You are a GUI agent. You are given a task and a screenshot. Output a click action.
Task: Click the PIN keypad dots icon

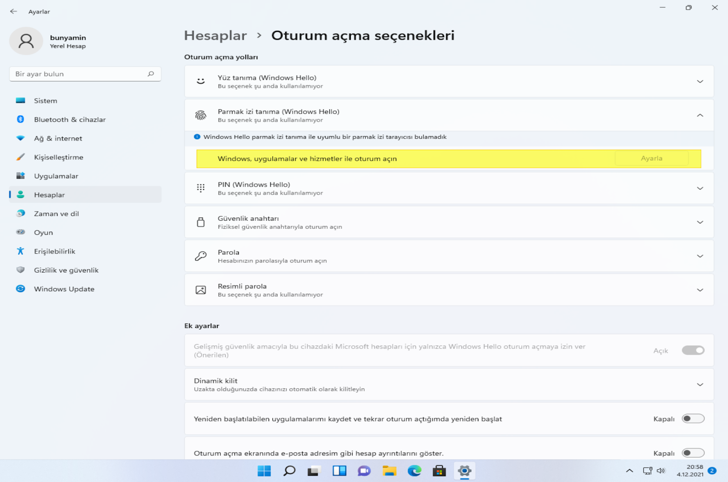point(201,188)
